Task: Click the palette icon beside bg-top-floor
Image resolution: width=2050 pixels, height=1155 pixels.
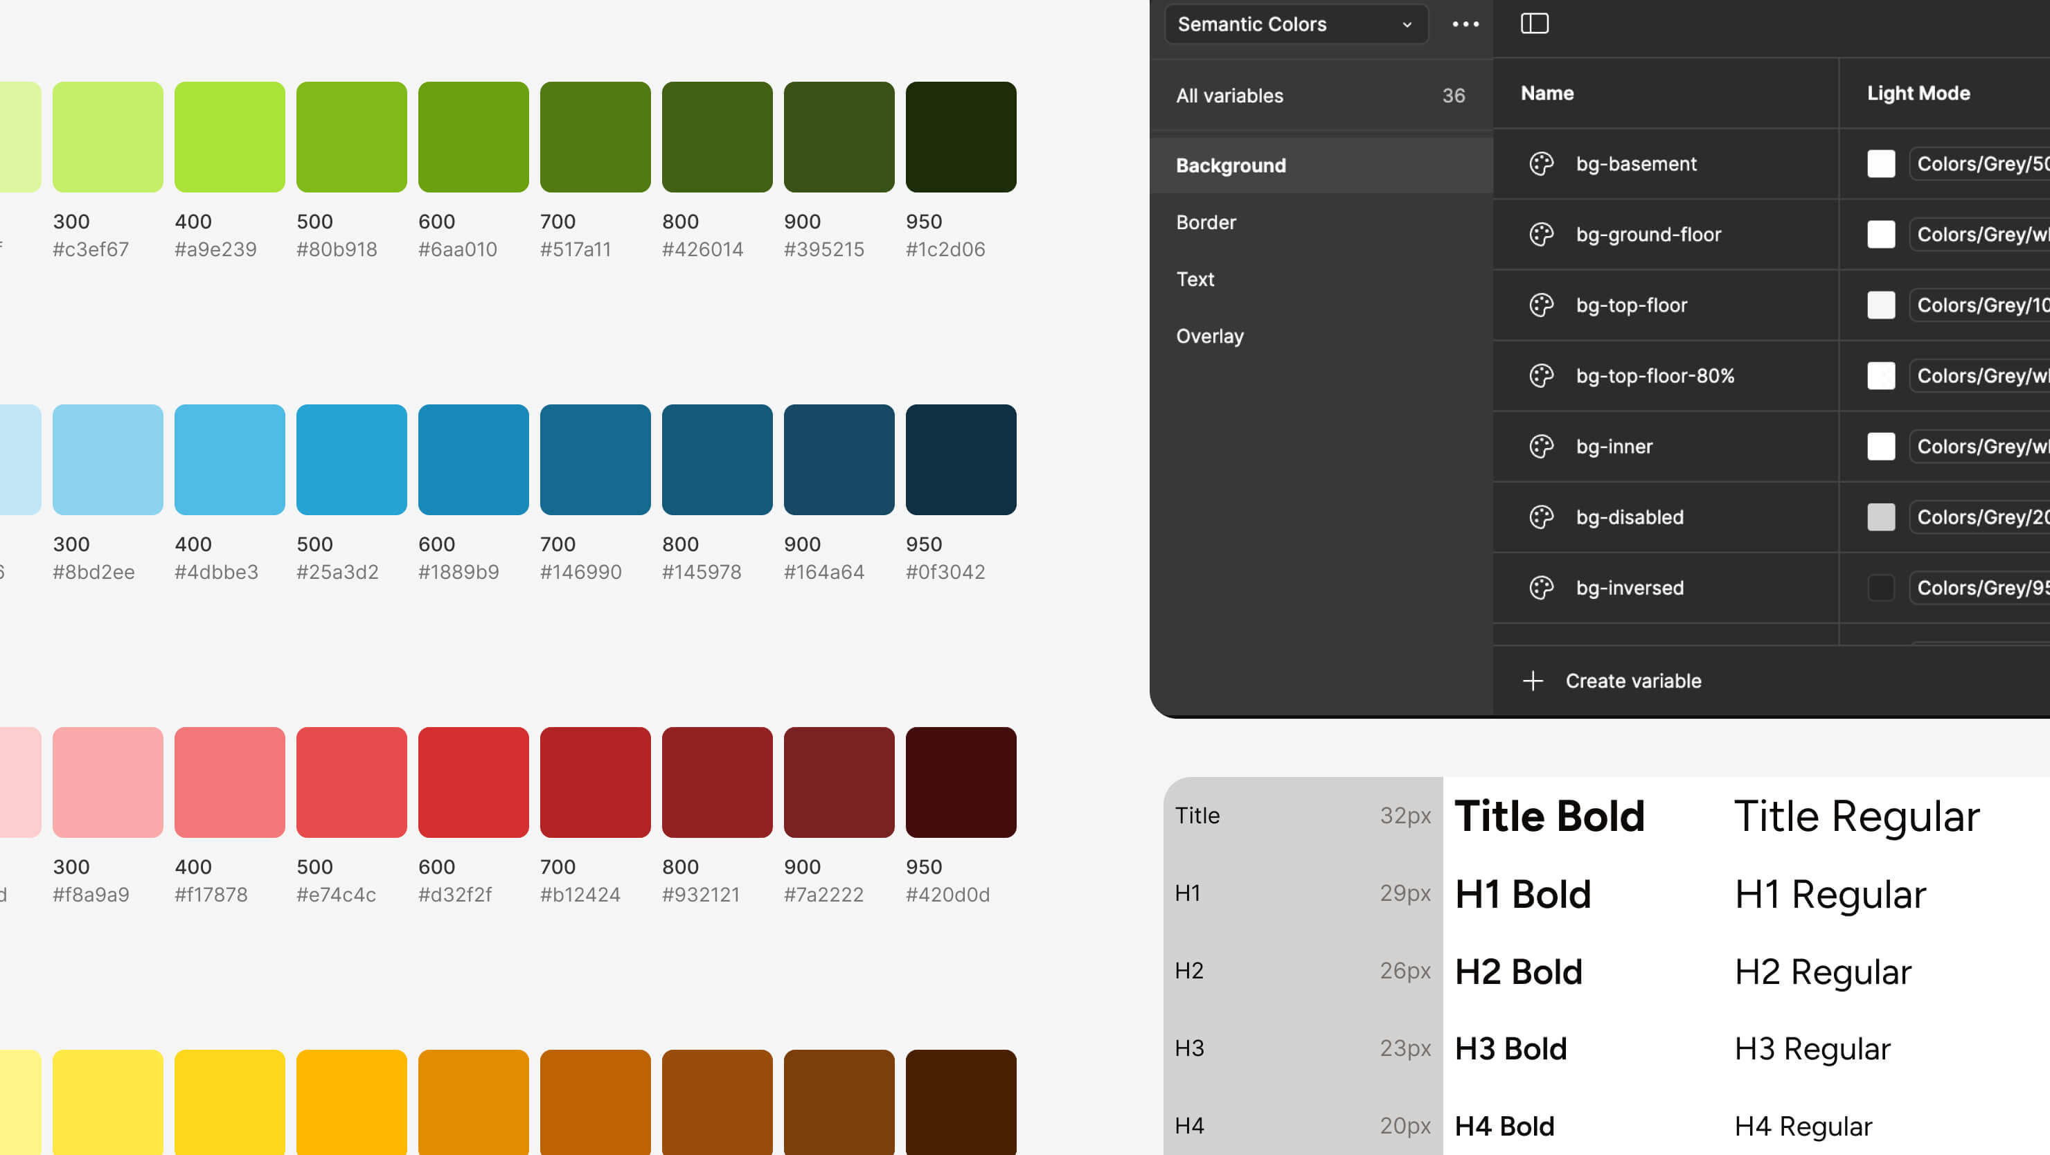Action: click(x=1542, y=305)
